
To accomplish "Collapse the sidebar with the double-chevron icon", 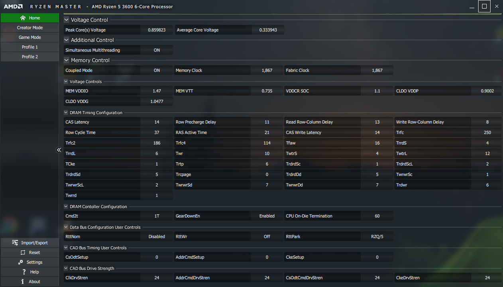I will [x=59, y=150].
